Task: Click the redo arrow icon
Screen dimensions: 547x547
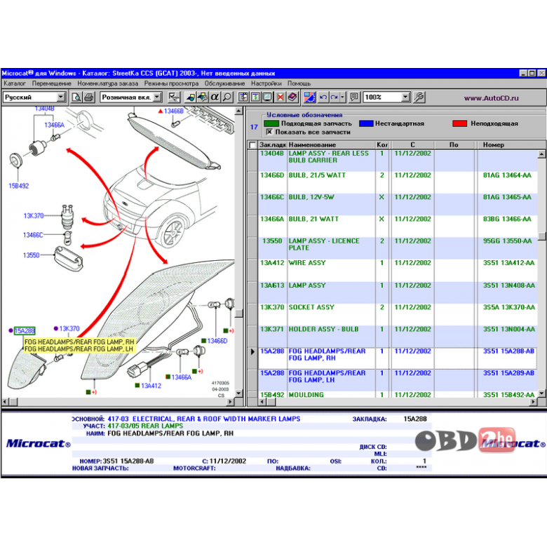Action: tap(335, 97)
